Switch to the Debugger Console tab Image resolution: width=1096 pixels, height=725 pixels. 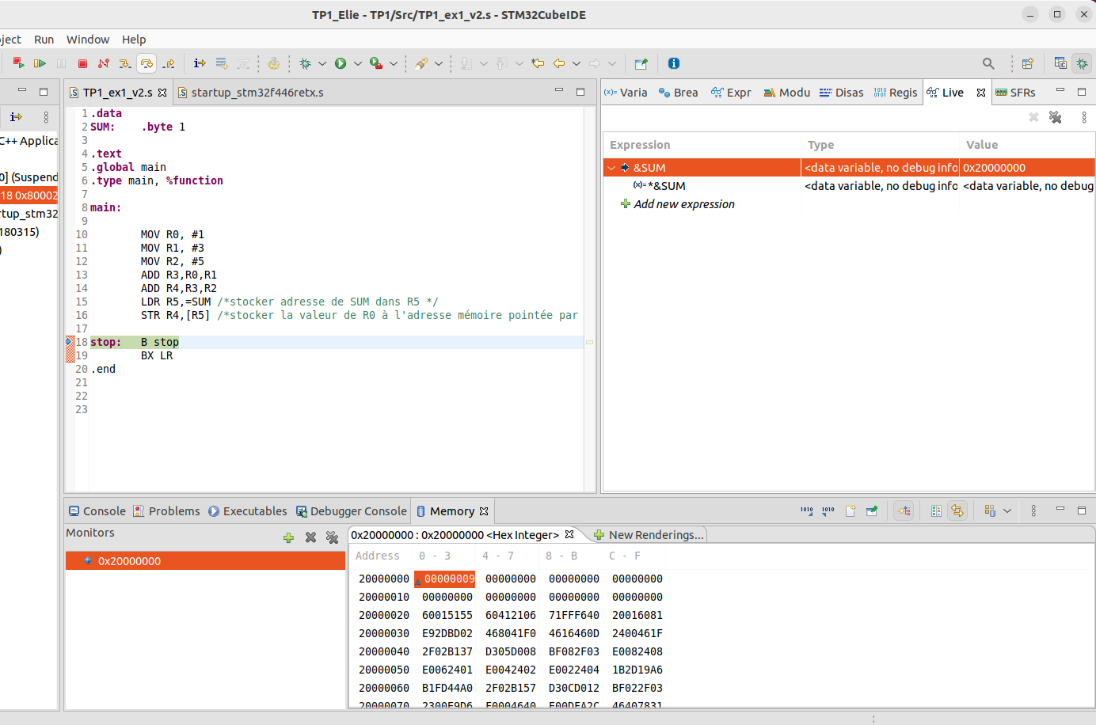pos(352,511)
